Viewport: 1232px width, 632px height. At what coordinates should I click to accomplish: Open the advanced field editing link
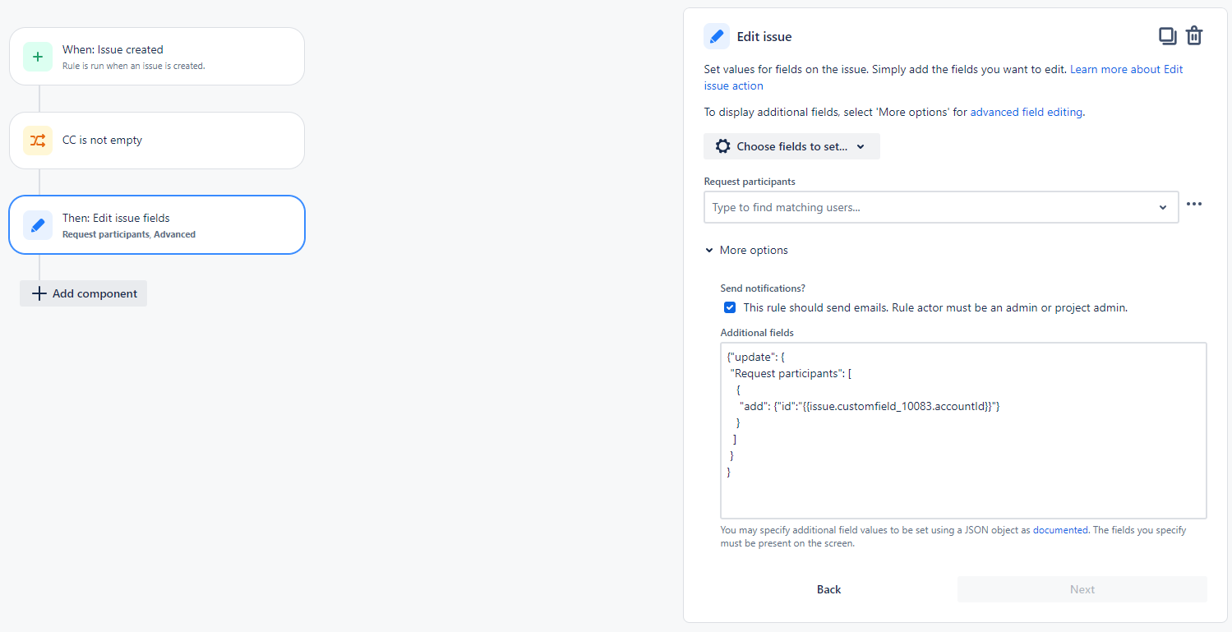[x=1026, y=112]
